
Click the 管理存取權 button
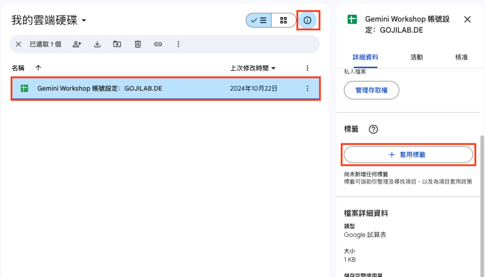tap(371, 90)
